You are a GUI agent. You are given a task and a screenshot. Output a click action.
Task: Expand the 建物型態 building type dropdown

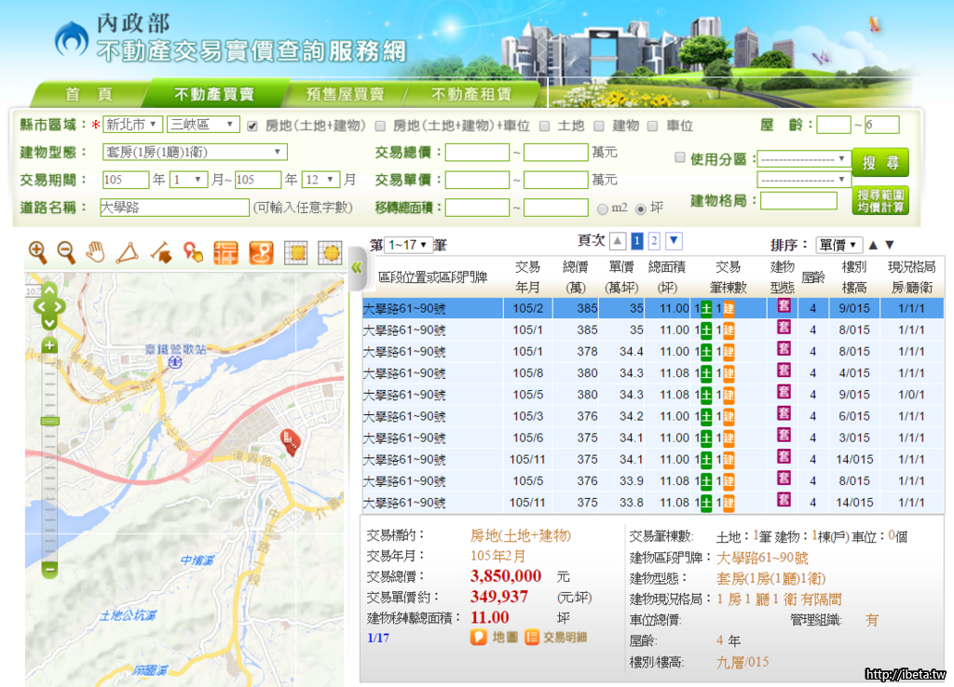pos(195,152)
